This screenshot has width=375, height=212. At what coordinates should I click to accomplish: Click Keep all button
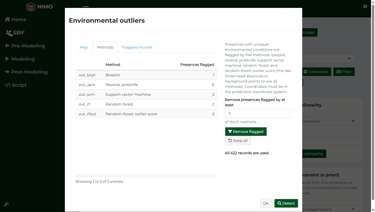238,141
